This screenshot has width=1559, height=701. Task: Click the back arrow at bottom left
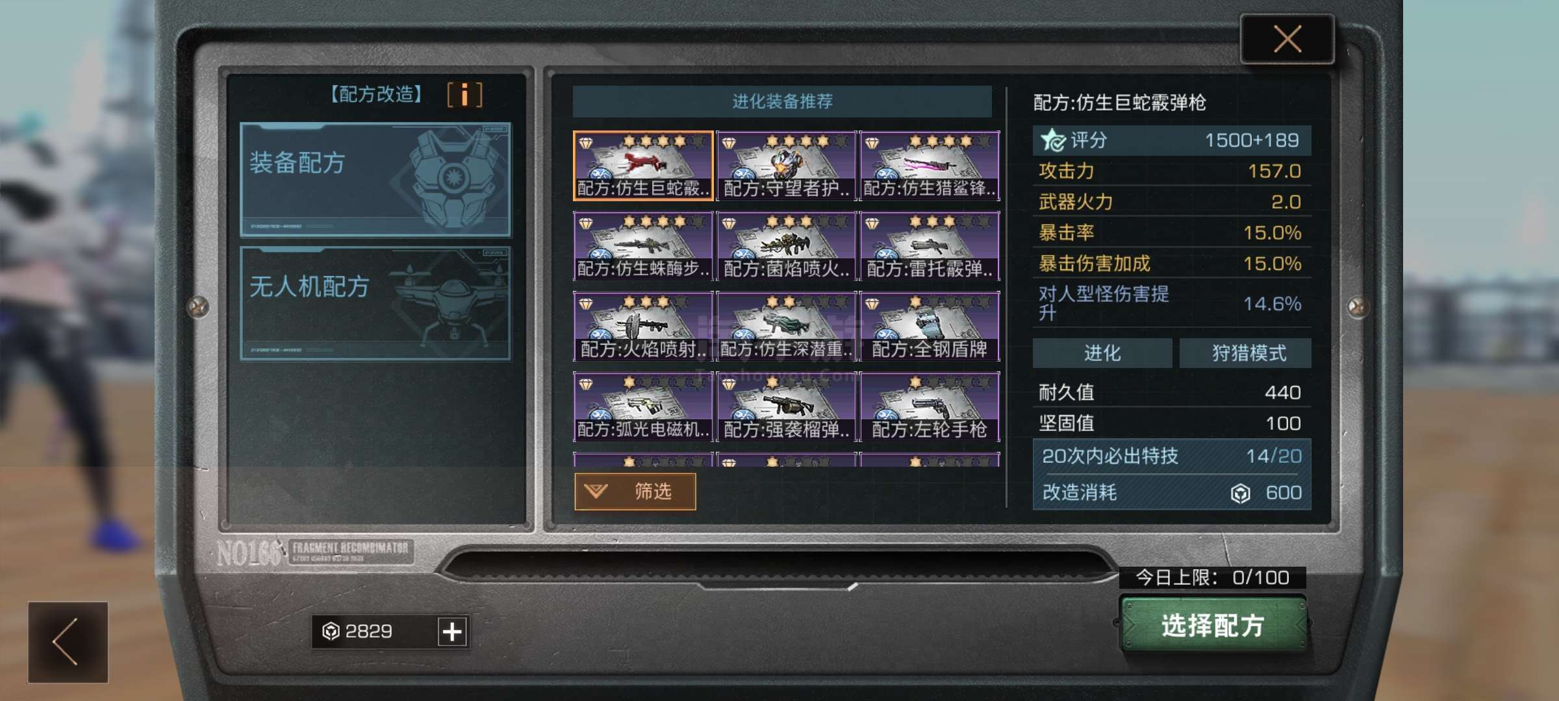68,642
